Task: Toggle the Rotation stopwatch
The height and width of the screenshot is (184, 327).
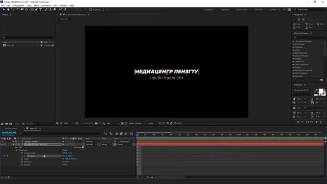Action: (22, 162)
